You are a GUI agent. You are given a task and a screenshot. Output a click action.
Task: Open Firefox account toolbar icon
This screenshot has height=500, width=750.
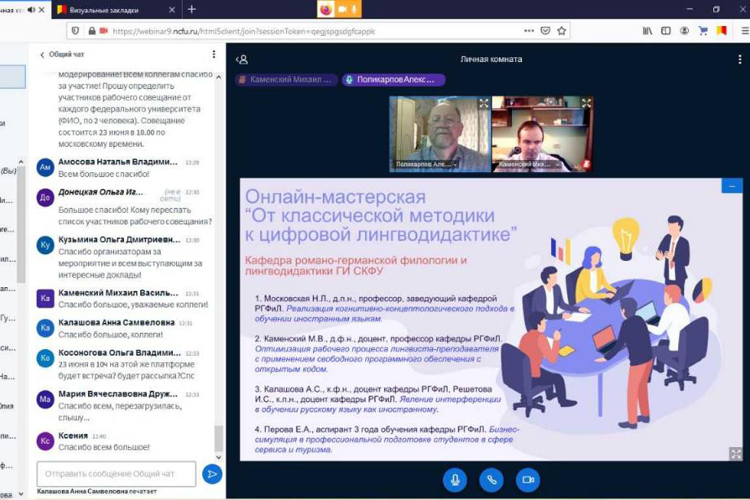coord(685,30)
